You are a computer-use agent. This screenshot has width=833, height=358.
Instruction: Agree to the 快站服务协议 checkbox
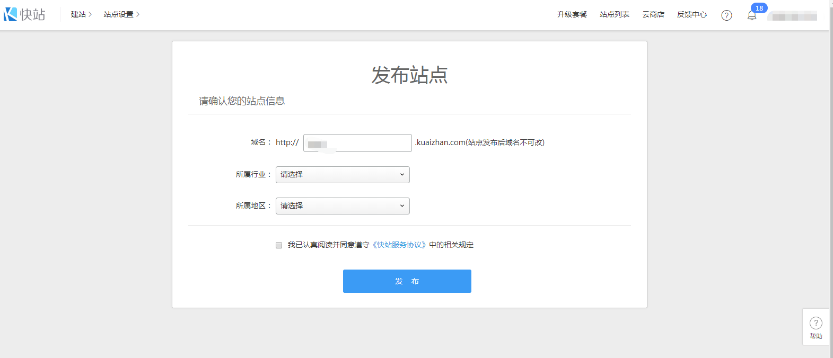[x=279, y=245]
